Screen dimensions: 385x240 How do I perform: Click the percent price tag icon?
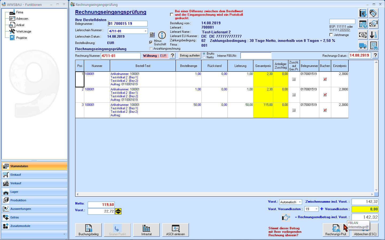point(373,13)
